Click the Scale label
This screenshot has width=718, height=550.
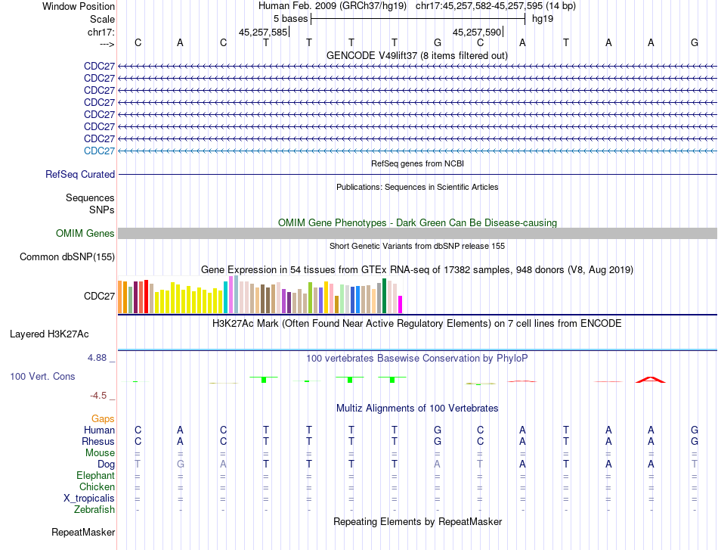102,19
